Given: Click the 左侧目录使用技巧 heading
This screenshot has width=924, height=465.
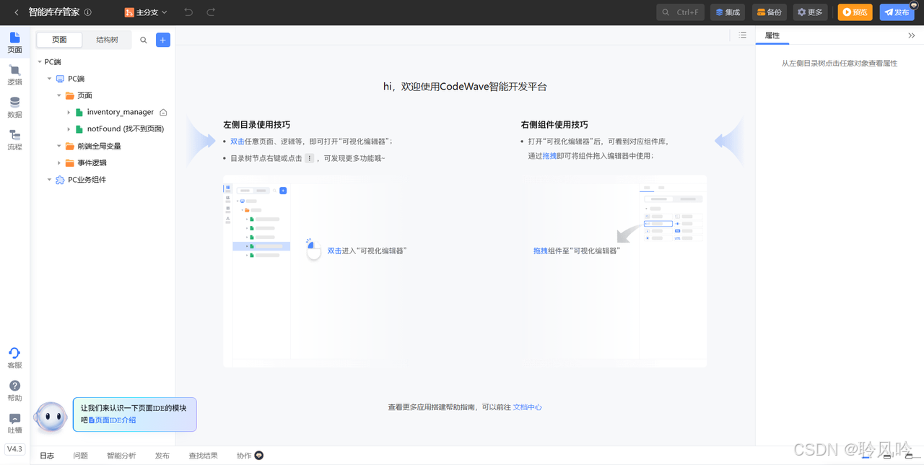Looking at the screenshot, I should [256, 124].
